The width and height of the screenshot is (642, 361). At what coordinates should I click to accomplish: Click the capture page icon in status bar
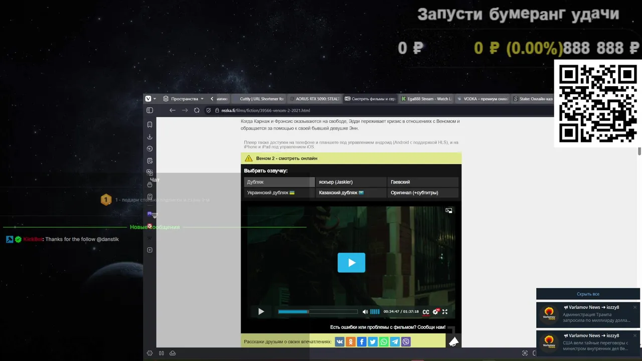(525, 353)
